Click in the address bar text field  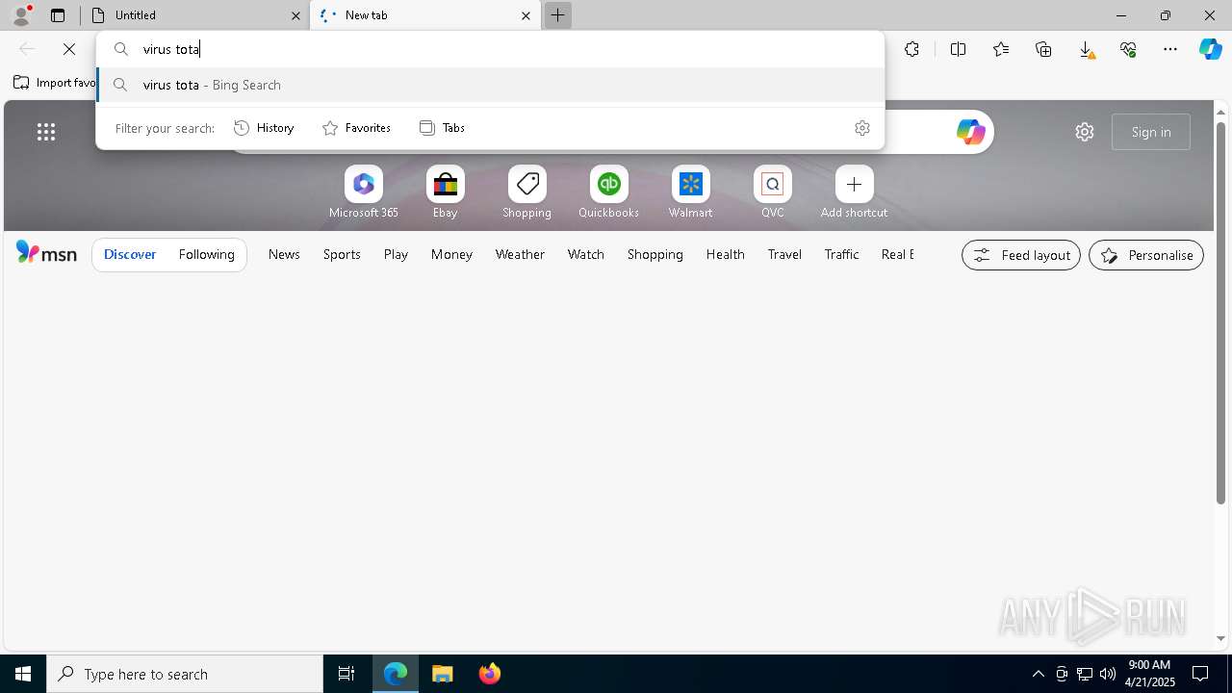pyautogui.click(x=490, y=49)
